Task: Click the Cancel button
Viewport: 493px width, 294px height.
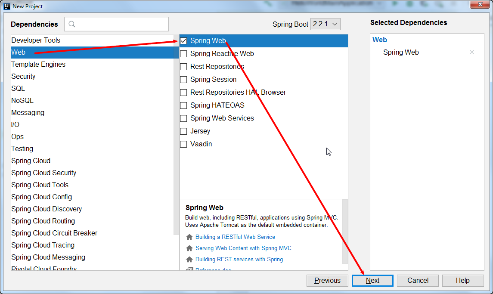Action: [x=418, y=281]
